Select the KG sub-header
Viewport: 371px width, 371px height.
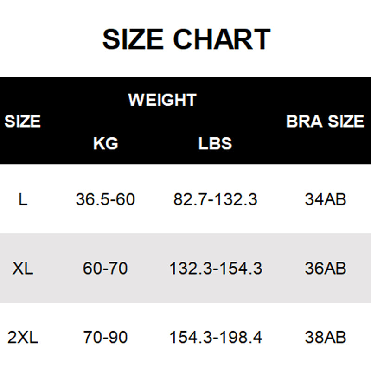106,144
